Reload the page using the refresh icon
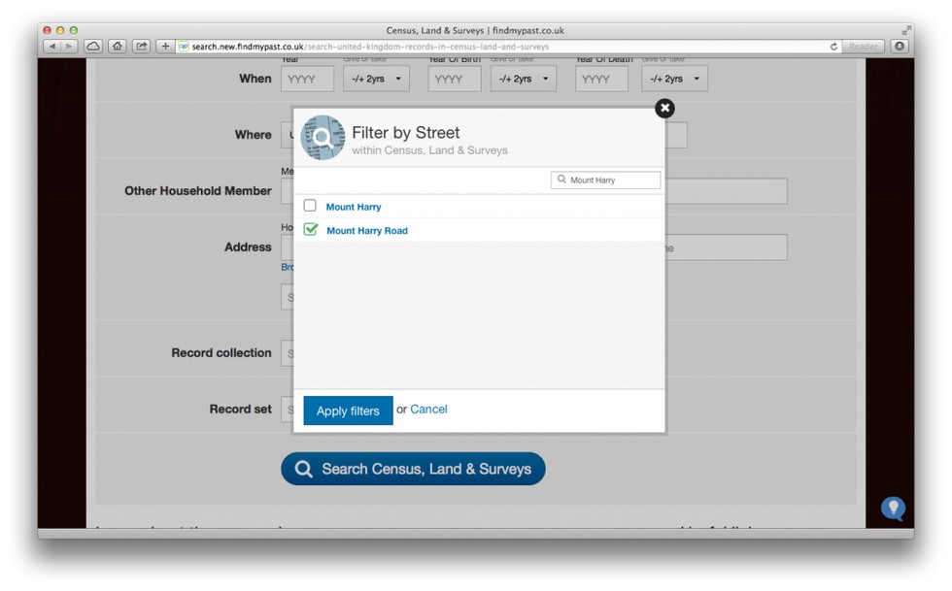 point(833,47)
